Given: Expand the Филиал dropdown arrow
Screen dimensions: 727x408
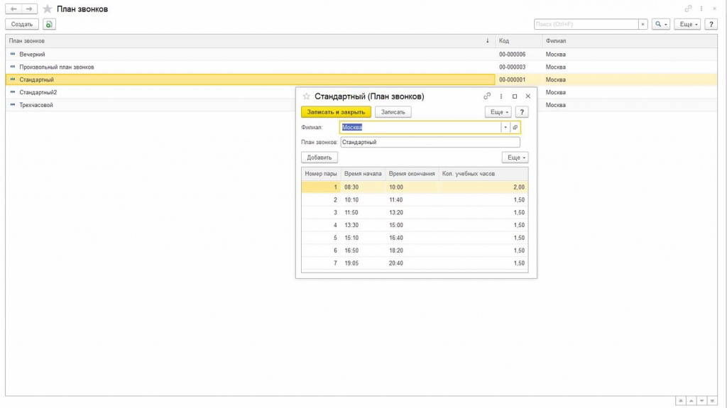Looking at the screenshot, I should point(505,128).
